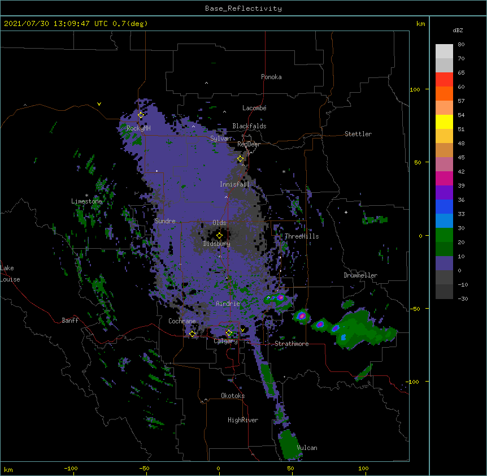Viewport: 487px width, 476px height.
Task: Select the blue 33-36 dBZ legend swatch
Action: tap(444, 206)
